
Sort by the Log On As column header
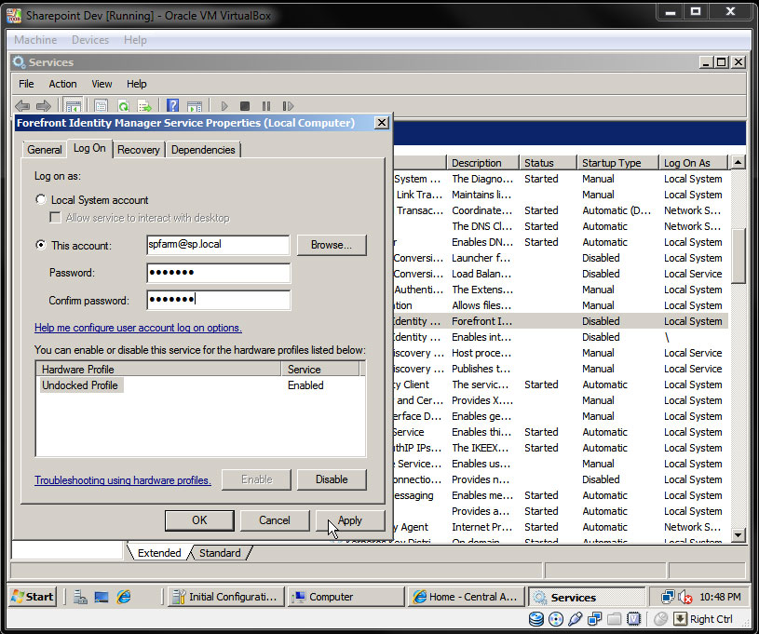[x=693, y=163]
